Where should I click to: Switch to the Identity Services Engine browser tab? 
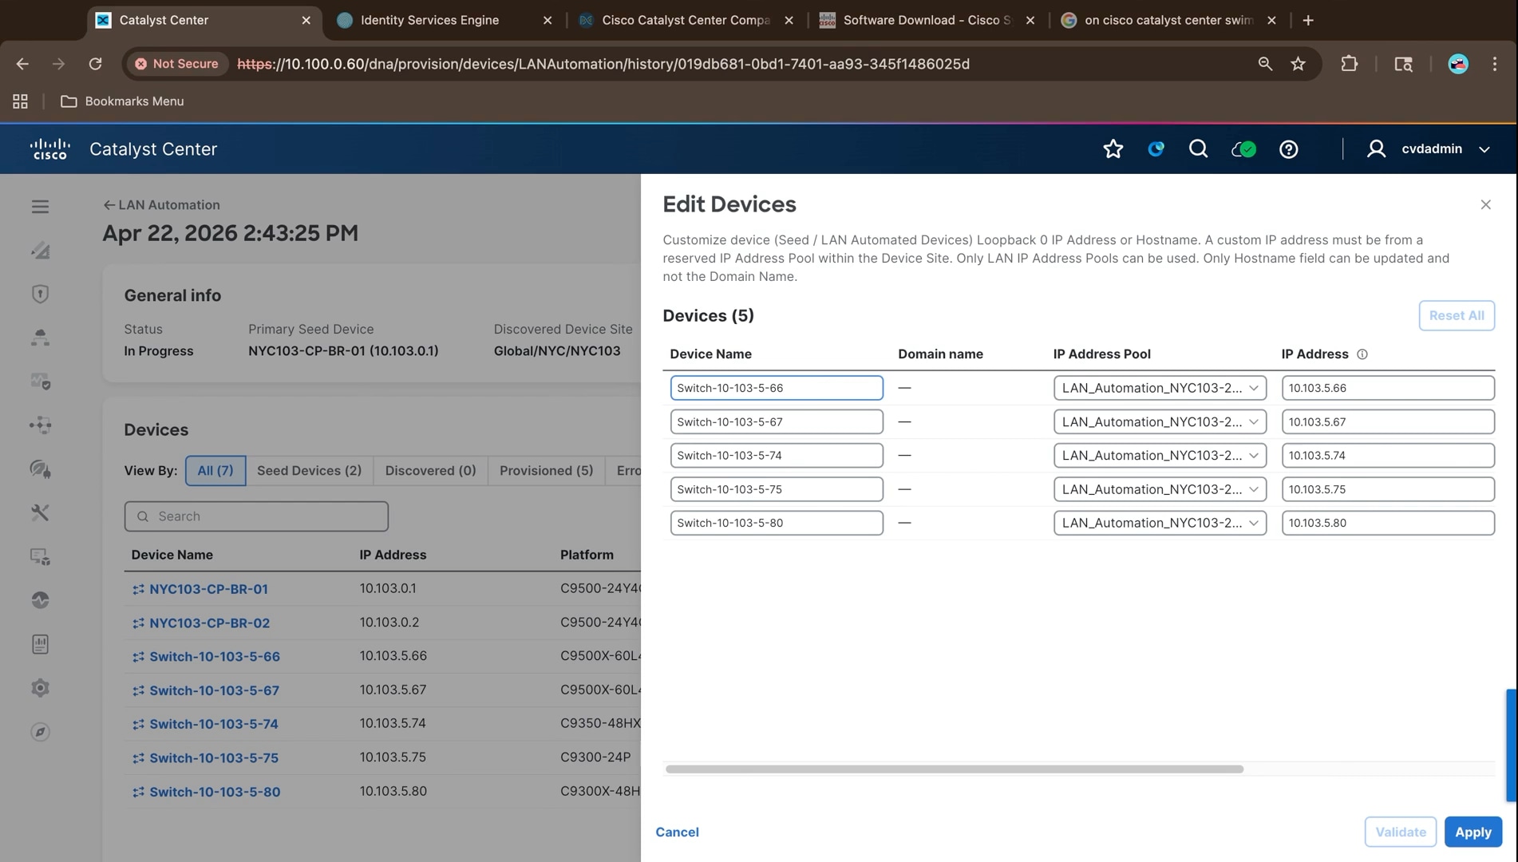[x=429, y=21]
